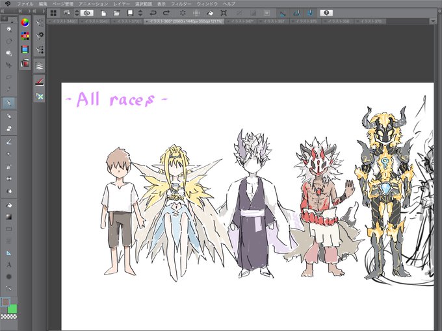The height and width of the screenshot is (331, 442).
Task: Open the Layer palette
Action: (40, 66)
